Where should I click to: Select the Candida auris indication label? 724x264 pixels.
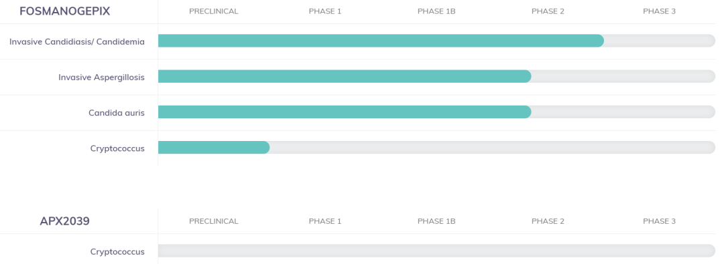(x=117, y=112)
